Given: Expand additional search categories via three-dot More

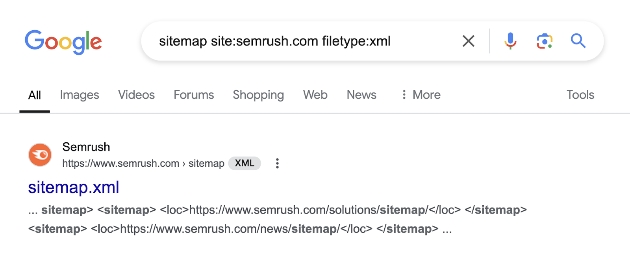Looking at the screenshot, I should pos(404,95).
